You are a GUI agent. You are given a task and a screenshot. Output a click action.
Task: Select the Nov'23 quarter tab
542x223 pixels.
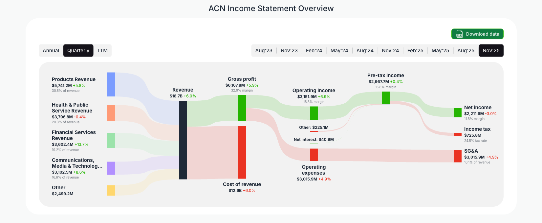click(289, 50)
